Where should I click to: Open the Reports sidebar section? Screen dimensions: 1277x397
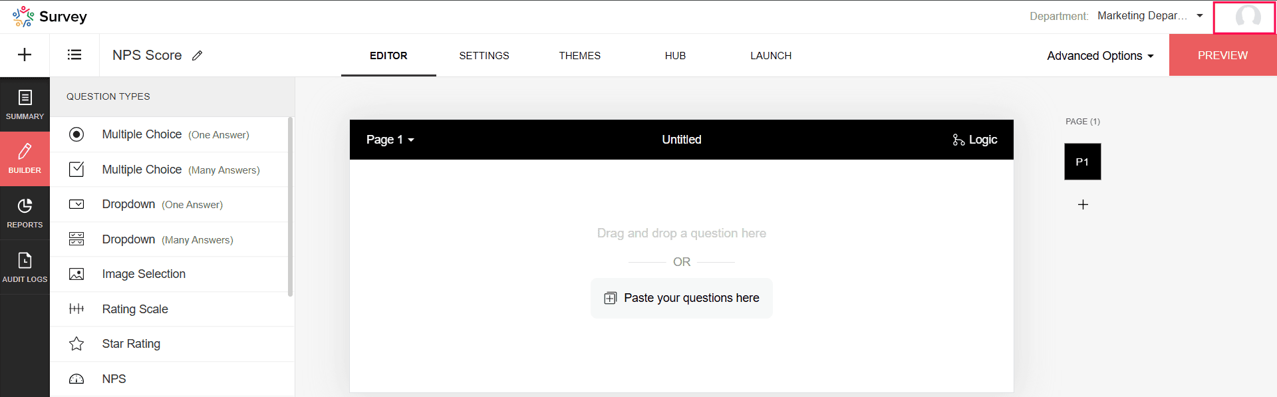click(25, 213)
